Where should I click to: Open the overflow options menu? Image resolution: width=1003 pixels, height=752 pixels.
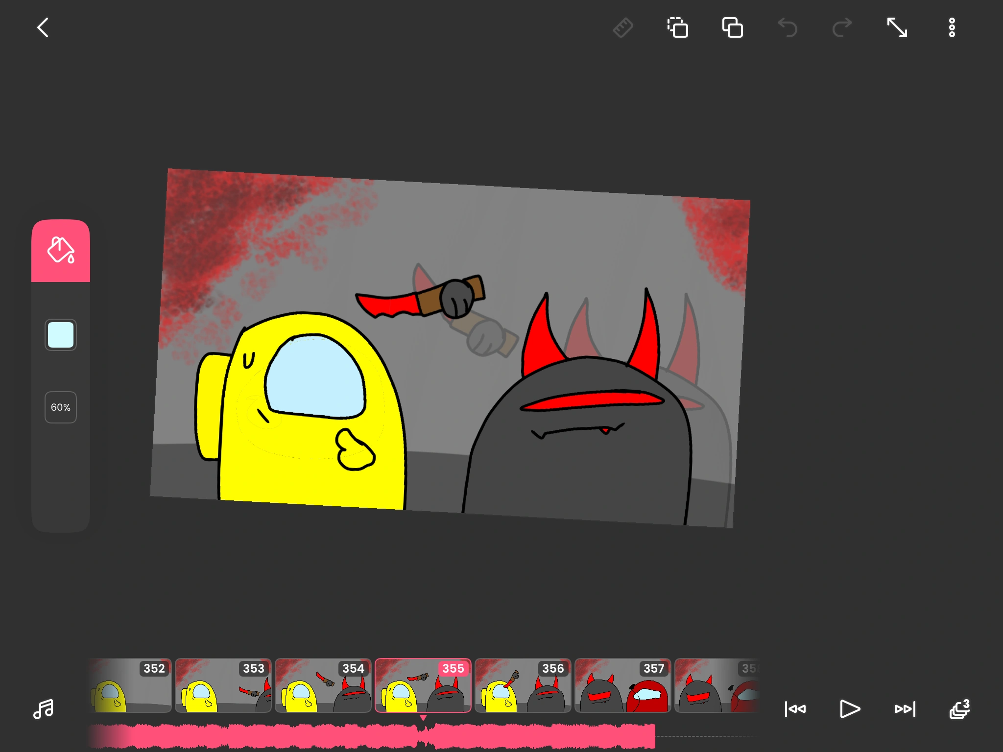pyautogui.click(x=952, y=28)
